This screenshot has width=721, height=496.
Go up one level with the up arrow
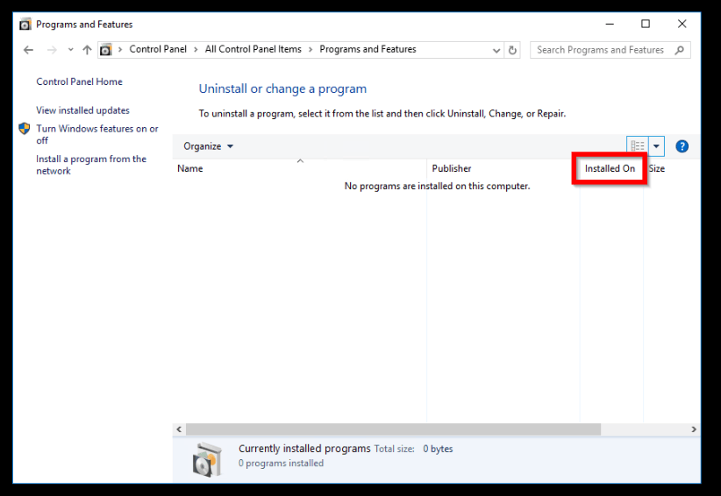[87, 50]
